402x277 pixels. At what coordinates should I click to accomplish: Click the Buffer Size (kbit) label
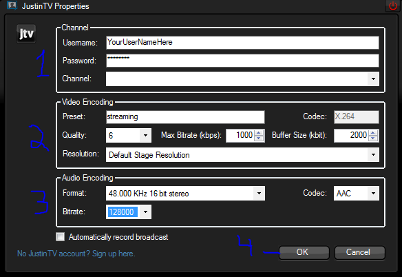299,135
